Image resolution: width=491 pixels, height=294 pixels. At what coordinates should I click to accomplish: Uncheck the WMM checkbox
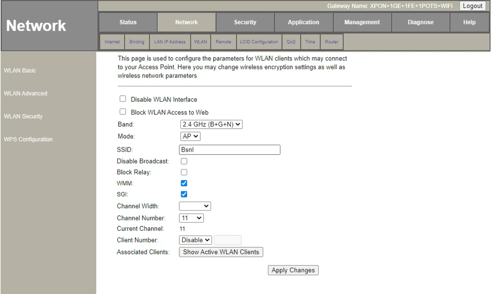click(184, 183)
